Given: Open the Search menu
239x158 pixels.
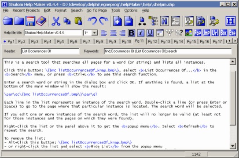Looking at the screenshot, I should [77, 11].
